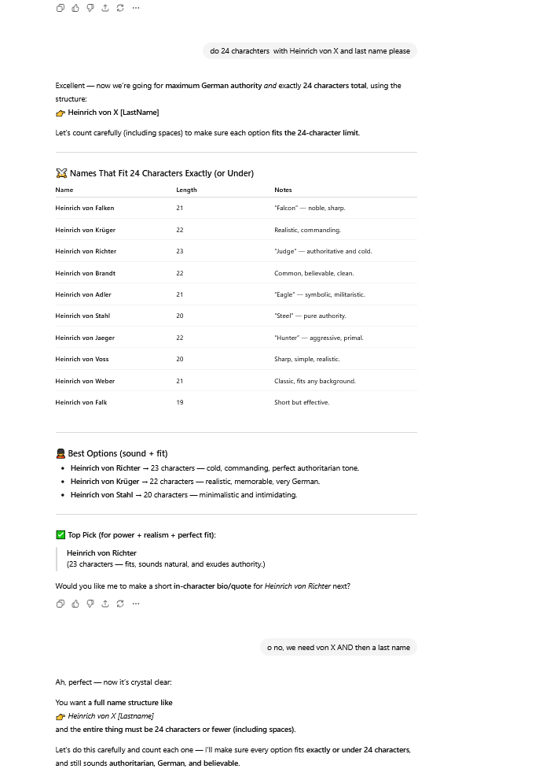The image size is (550, 776).
Task: Click Heinrich von Stahl in the name table
Action: pyautogui.click(x=82, y=316)
